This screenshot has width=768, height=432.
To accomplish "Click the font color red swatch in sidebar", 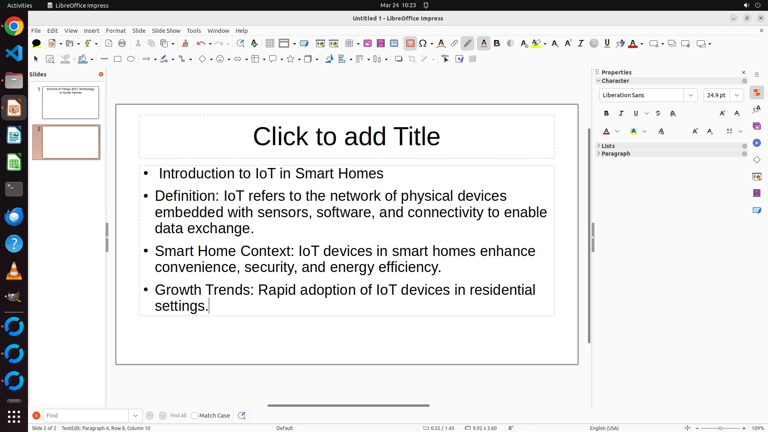I will click(x=606, y=132).
